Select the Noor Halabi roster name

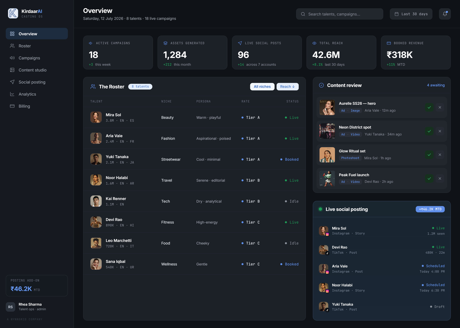(x=117, y=178)
